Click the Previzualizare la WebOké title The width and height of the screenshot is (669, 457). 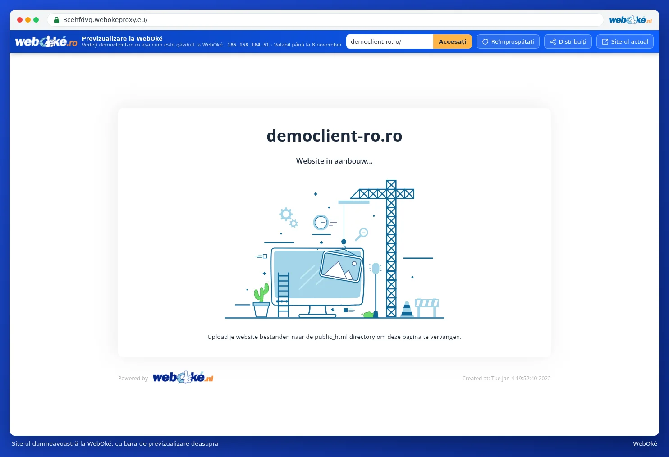click(122, 38)
